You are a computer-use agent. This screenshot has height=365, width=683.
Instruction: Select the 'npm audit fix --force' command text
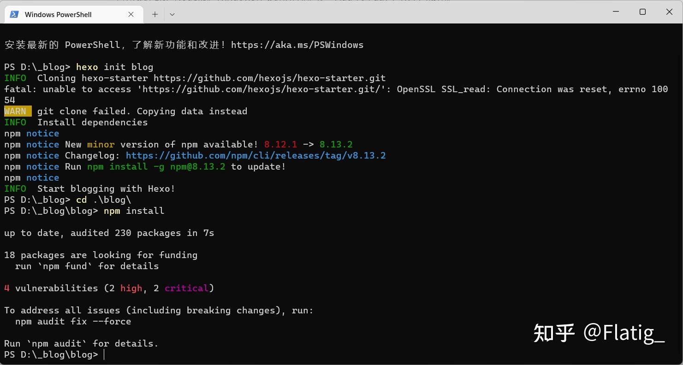[73, 321]
